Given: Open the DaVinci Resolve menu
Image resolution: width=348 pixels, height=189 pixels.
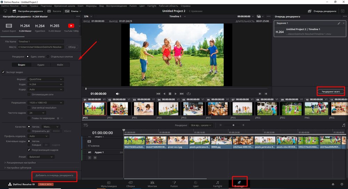Looking at the screenshot, I should pyautogui.click(x=10, y=6).
